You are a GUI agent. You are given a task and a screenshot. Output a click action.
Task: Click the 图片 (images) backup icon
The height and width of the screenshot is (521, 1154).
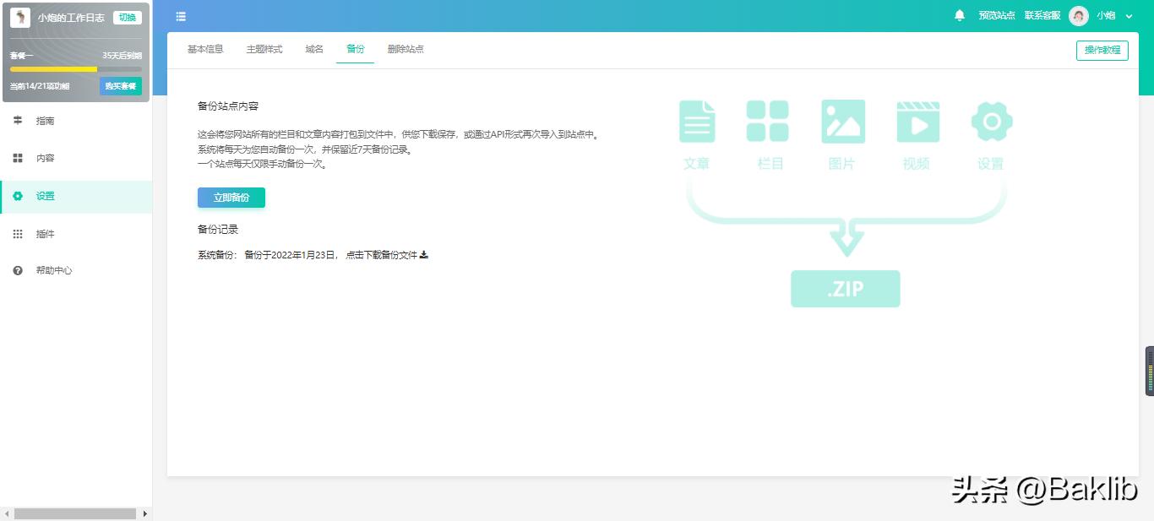[841, 121]
